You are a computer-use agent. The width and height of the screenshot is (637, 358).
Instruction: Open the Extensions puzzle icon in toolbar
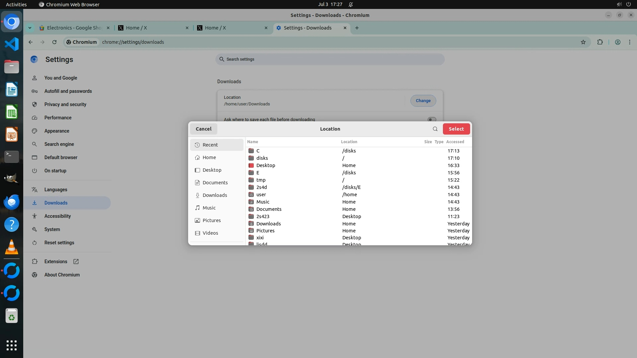point(600,42)
